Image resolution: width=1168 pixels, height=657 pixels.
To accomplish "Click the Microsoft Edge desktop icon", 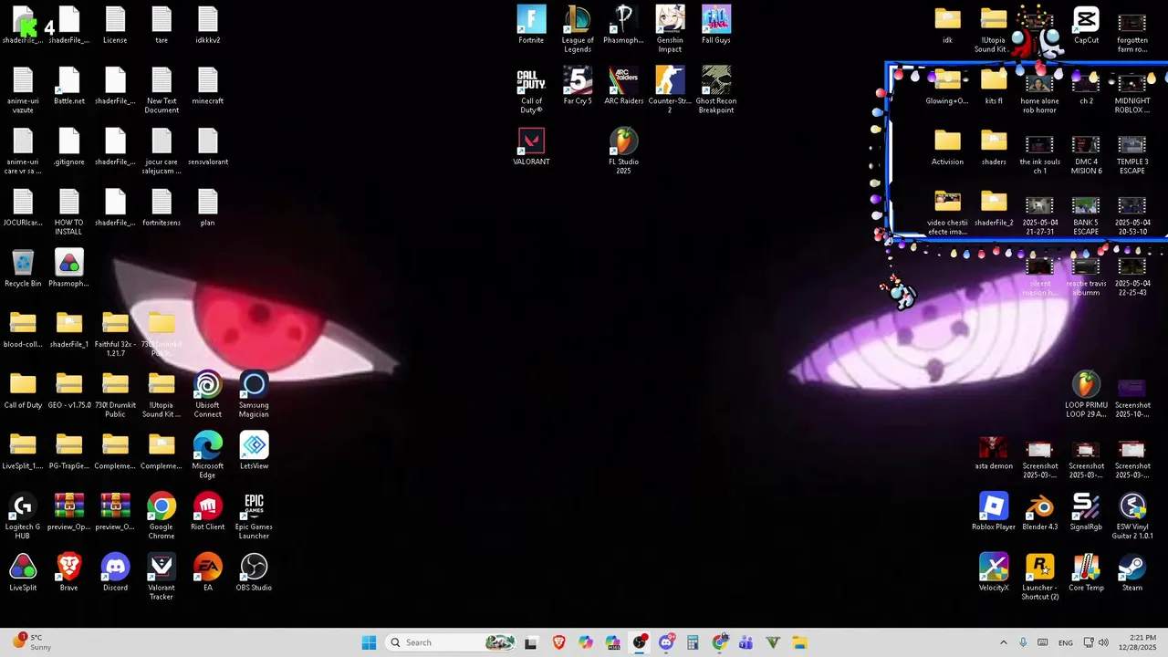I will 207,455.
